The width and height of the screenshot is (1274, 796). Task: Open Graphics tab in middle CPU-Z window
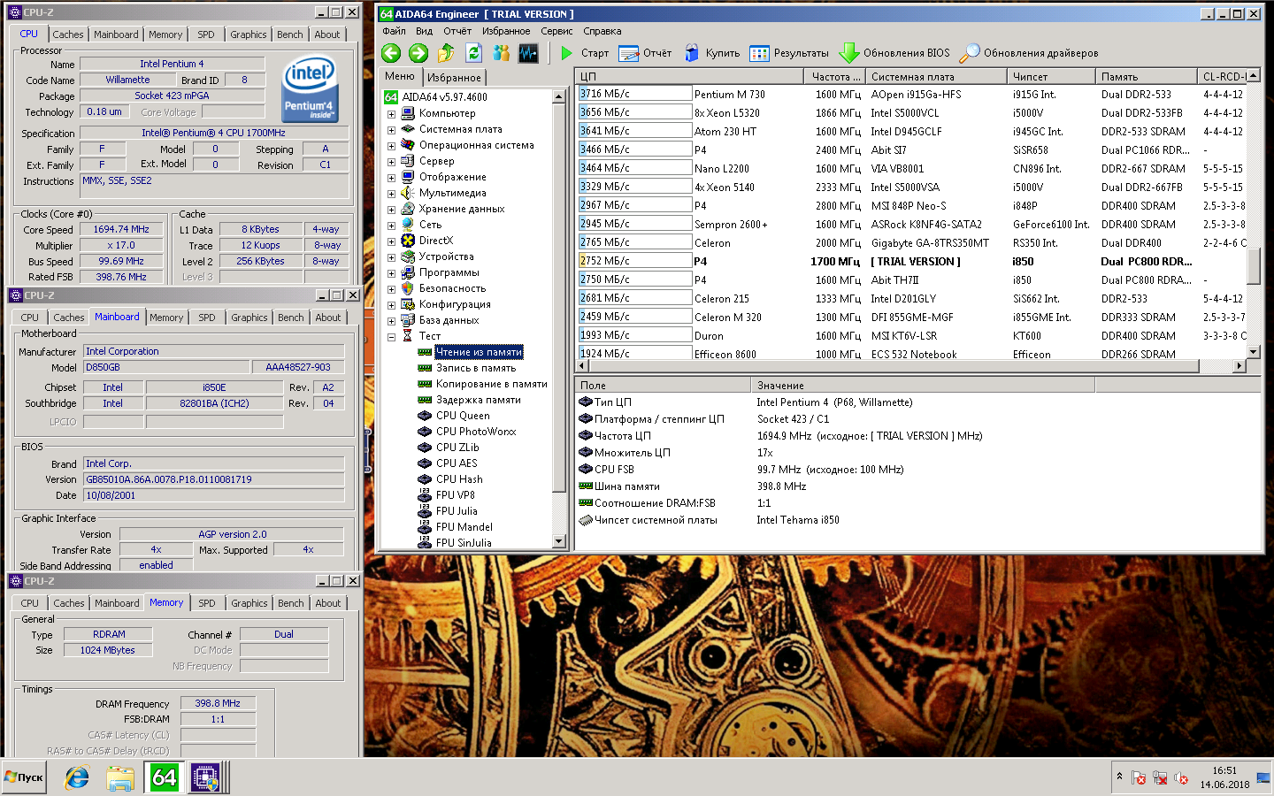[x=249, y=318]
